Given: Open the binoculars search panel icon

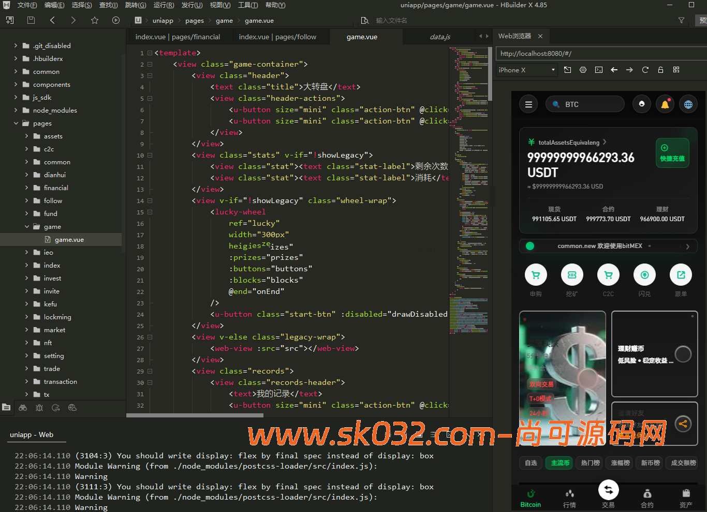Looking at the screenshot, I should pyautogui.click(x=23, y=408).
